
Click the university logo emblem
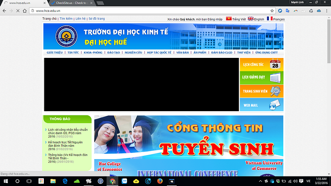click(66, 36)
